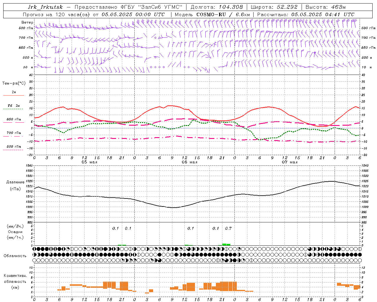Viewport: 377px width, 302px height.
Task: Click the 850 гПа temperature legend entry
Action: coord(14,119)
